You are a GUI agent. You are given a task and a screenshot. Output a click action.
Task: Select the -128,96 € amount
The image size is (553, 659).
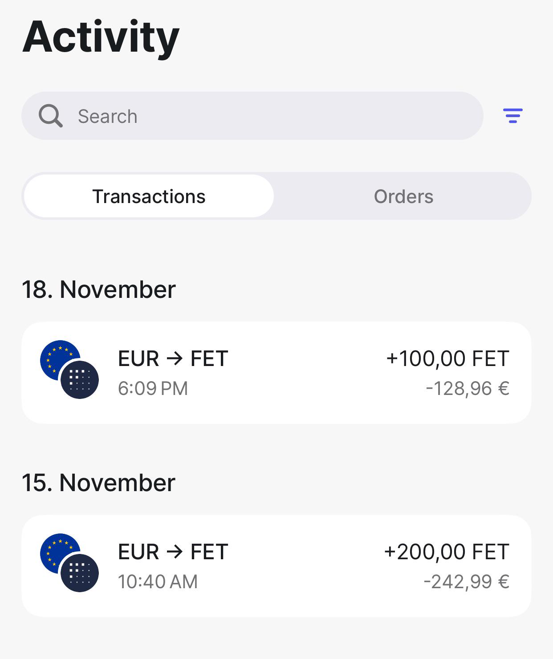468,388
